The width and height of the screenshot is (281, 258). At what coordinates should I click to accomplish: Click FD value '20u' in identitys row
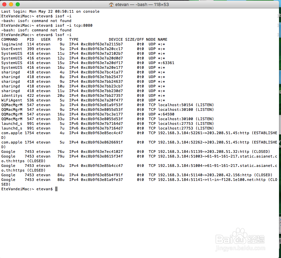(61, 95)
